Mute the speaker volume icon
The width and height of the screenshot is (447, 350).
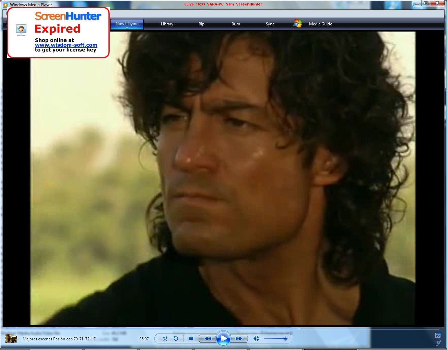pyautogui.click(x=256, y=339)
